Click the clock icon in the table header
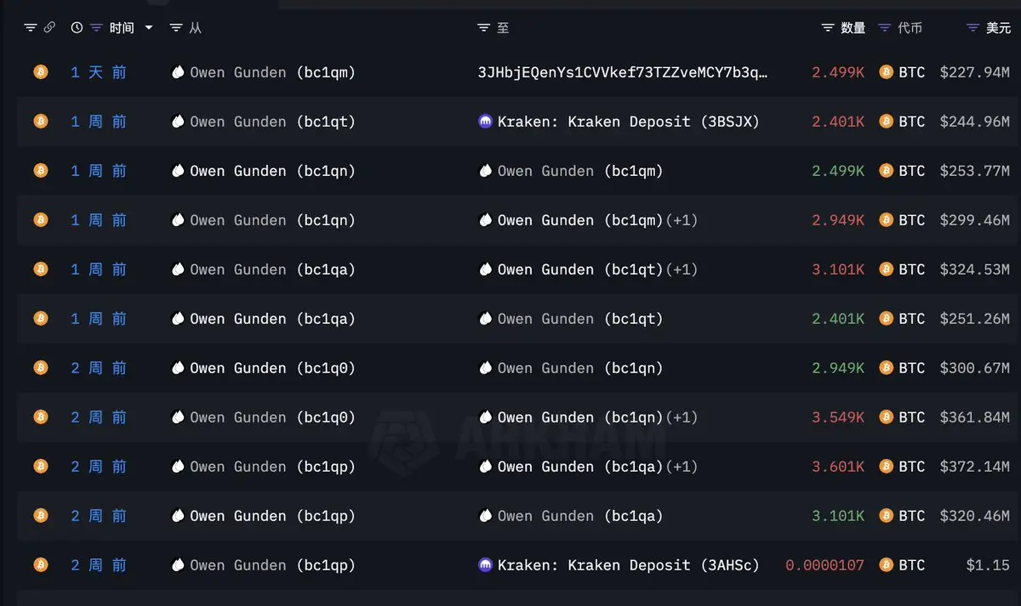Screen dimensions: 1021x606 [x=77, y=28]
